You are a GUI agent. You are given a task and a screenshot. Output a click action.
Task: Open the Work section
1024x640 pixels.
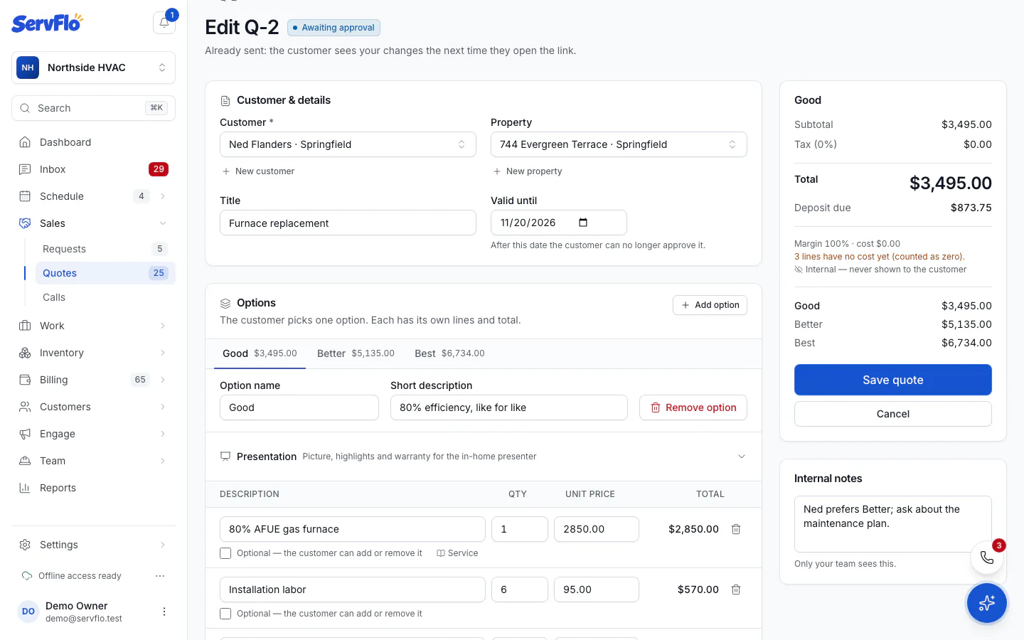point(93,326)
